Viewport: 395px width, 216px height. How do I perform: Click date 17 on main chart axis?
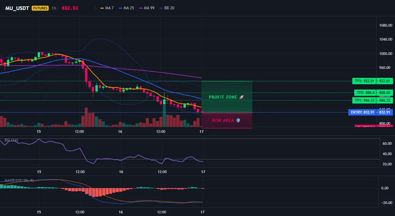202,131
